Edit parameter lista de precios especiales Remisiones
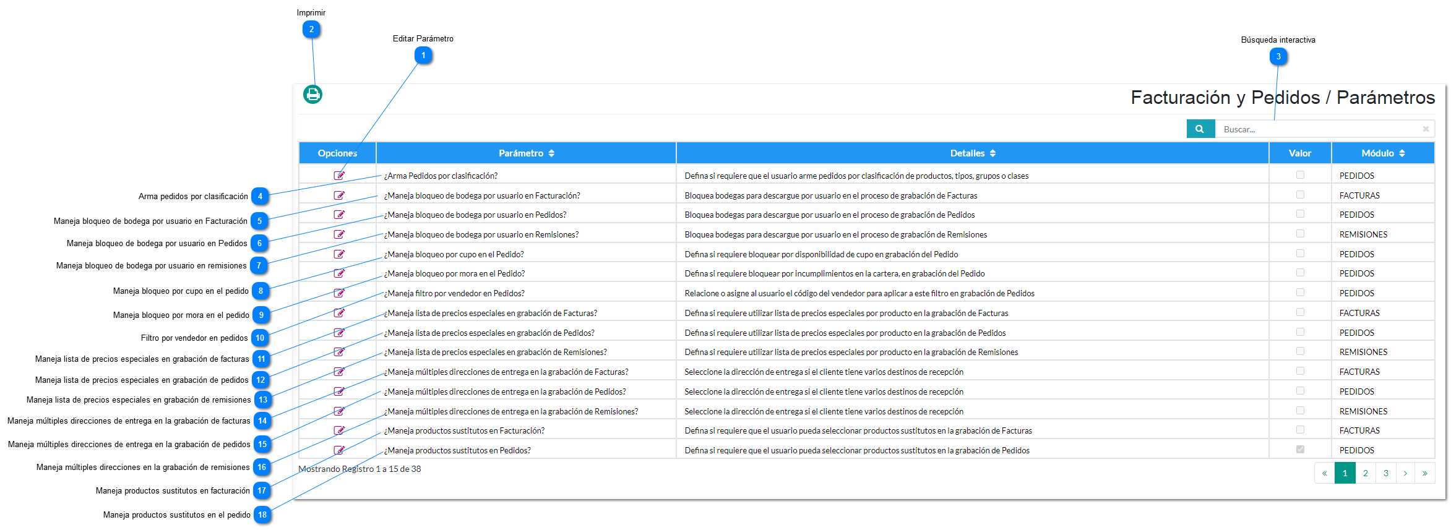This screenshot has width=1451, height=530. tap(339, 352)
